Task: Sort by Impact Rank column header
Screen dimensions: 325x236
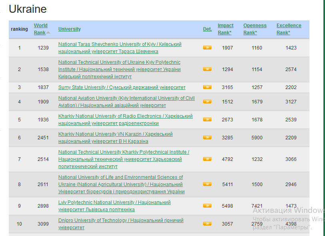Action: 225,29
